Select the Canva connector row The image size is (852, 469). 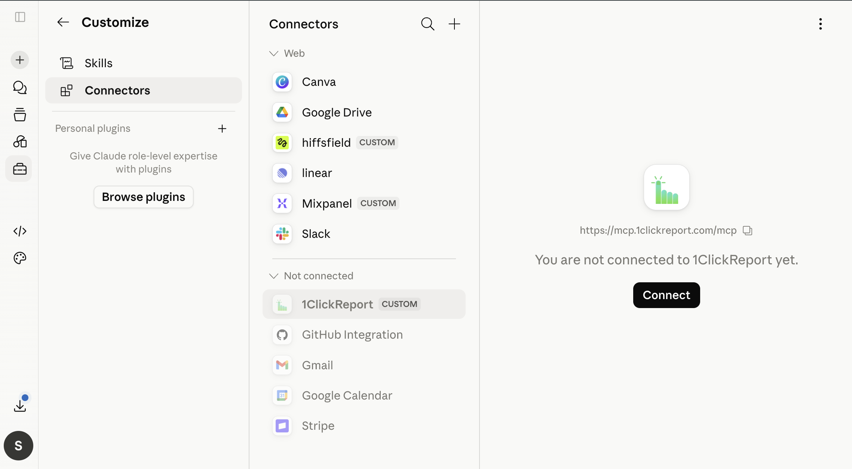click(364, 82)
